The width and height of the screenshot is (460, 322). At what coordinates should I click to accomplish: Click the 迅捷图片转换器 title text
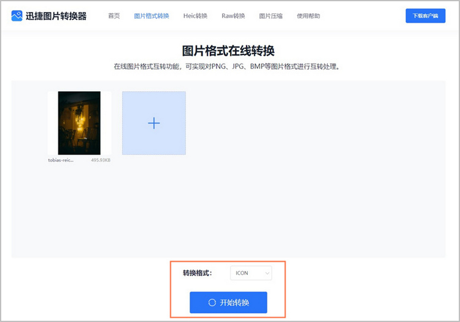tap(56, 16)
